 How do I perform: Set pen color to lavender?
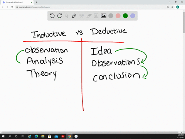[133, 16]
